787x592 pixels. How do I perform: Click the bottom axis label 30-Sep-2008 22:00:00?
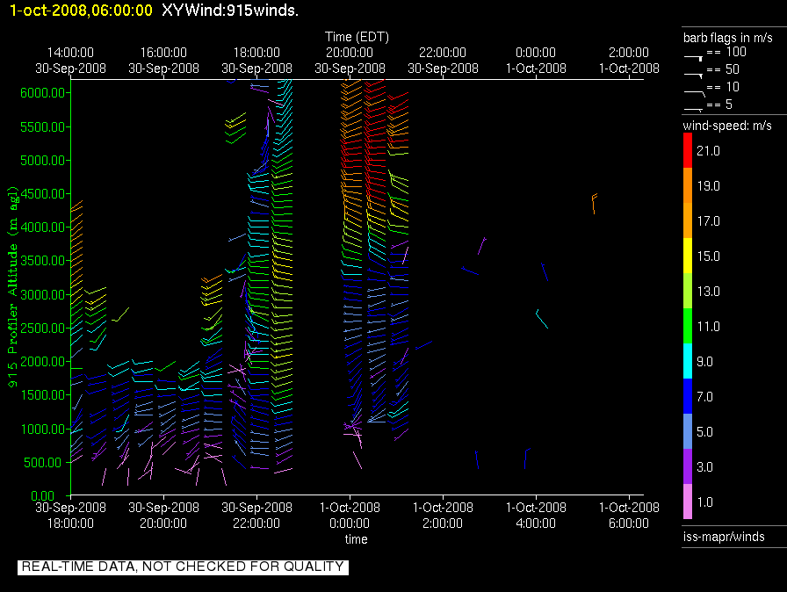(x=256, y=516)
